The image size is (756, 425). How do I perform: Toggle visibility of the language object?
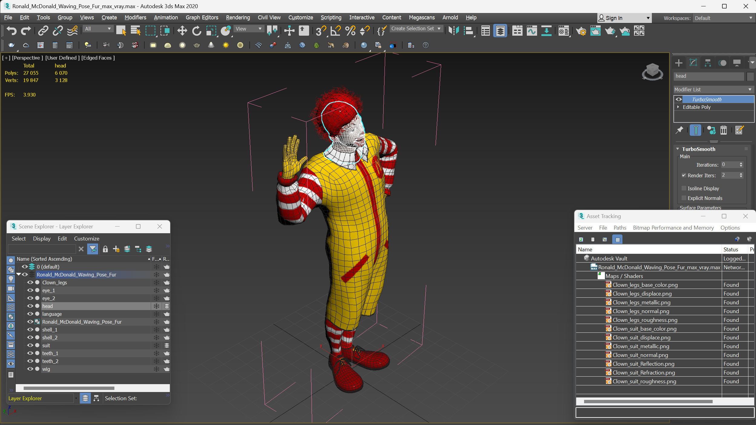pos(30,314)
